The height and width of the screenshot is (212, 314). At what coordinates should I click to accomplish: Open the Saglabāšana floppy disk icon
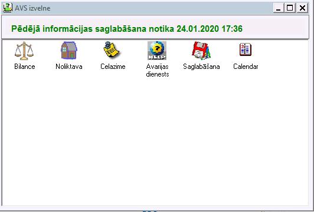pos(201,51)
